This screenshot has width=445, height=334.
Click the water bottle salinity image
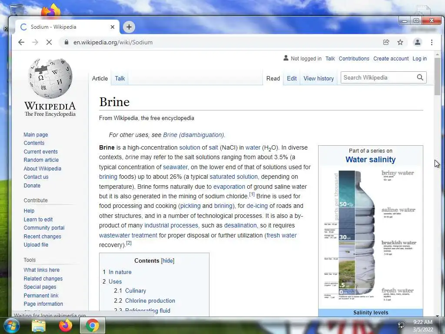(x=370, y=236)
